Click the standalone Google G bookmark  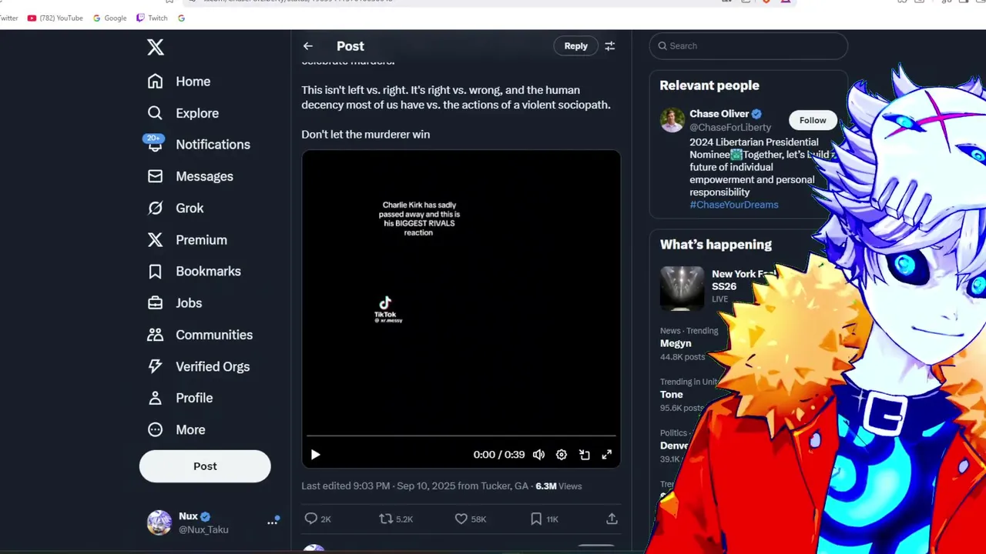pyautogui.click(x=181, y=18)
